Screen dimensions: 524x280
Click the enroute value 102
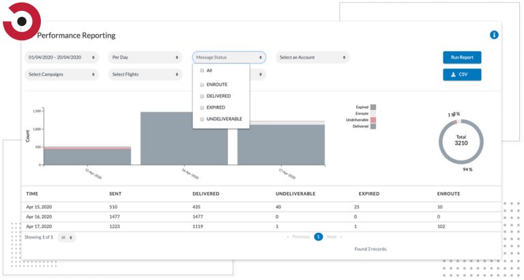[x=441, y=227]
